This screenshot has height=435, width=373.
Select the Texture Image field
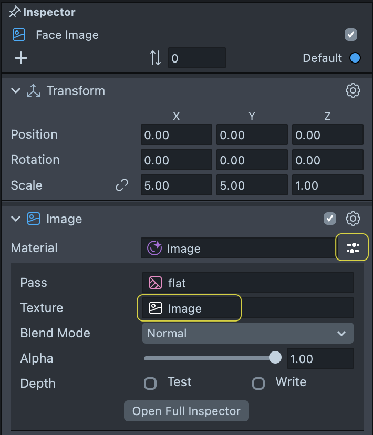pos(189,308)
